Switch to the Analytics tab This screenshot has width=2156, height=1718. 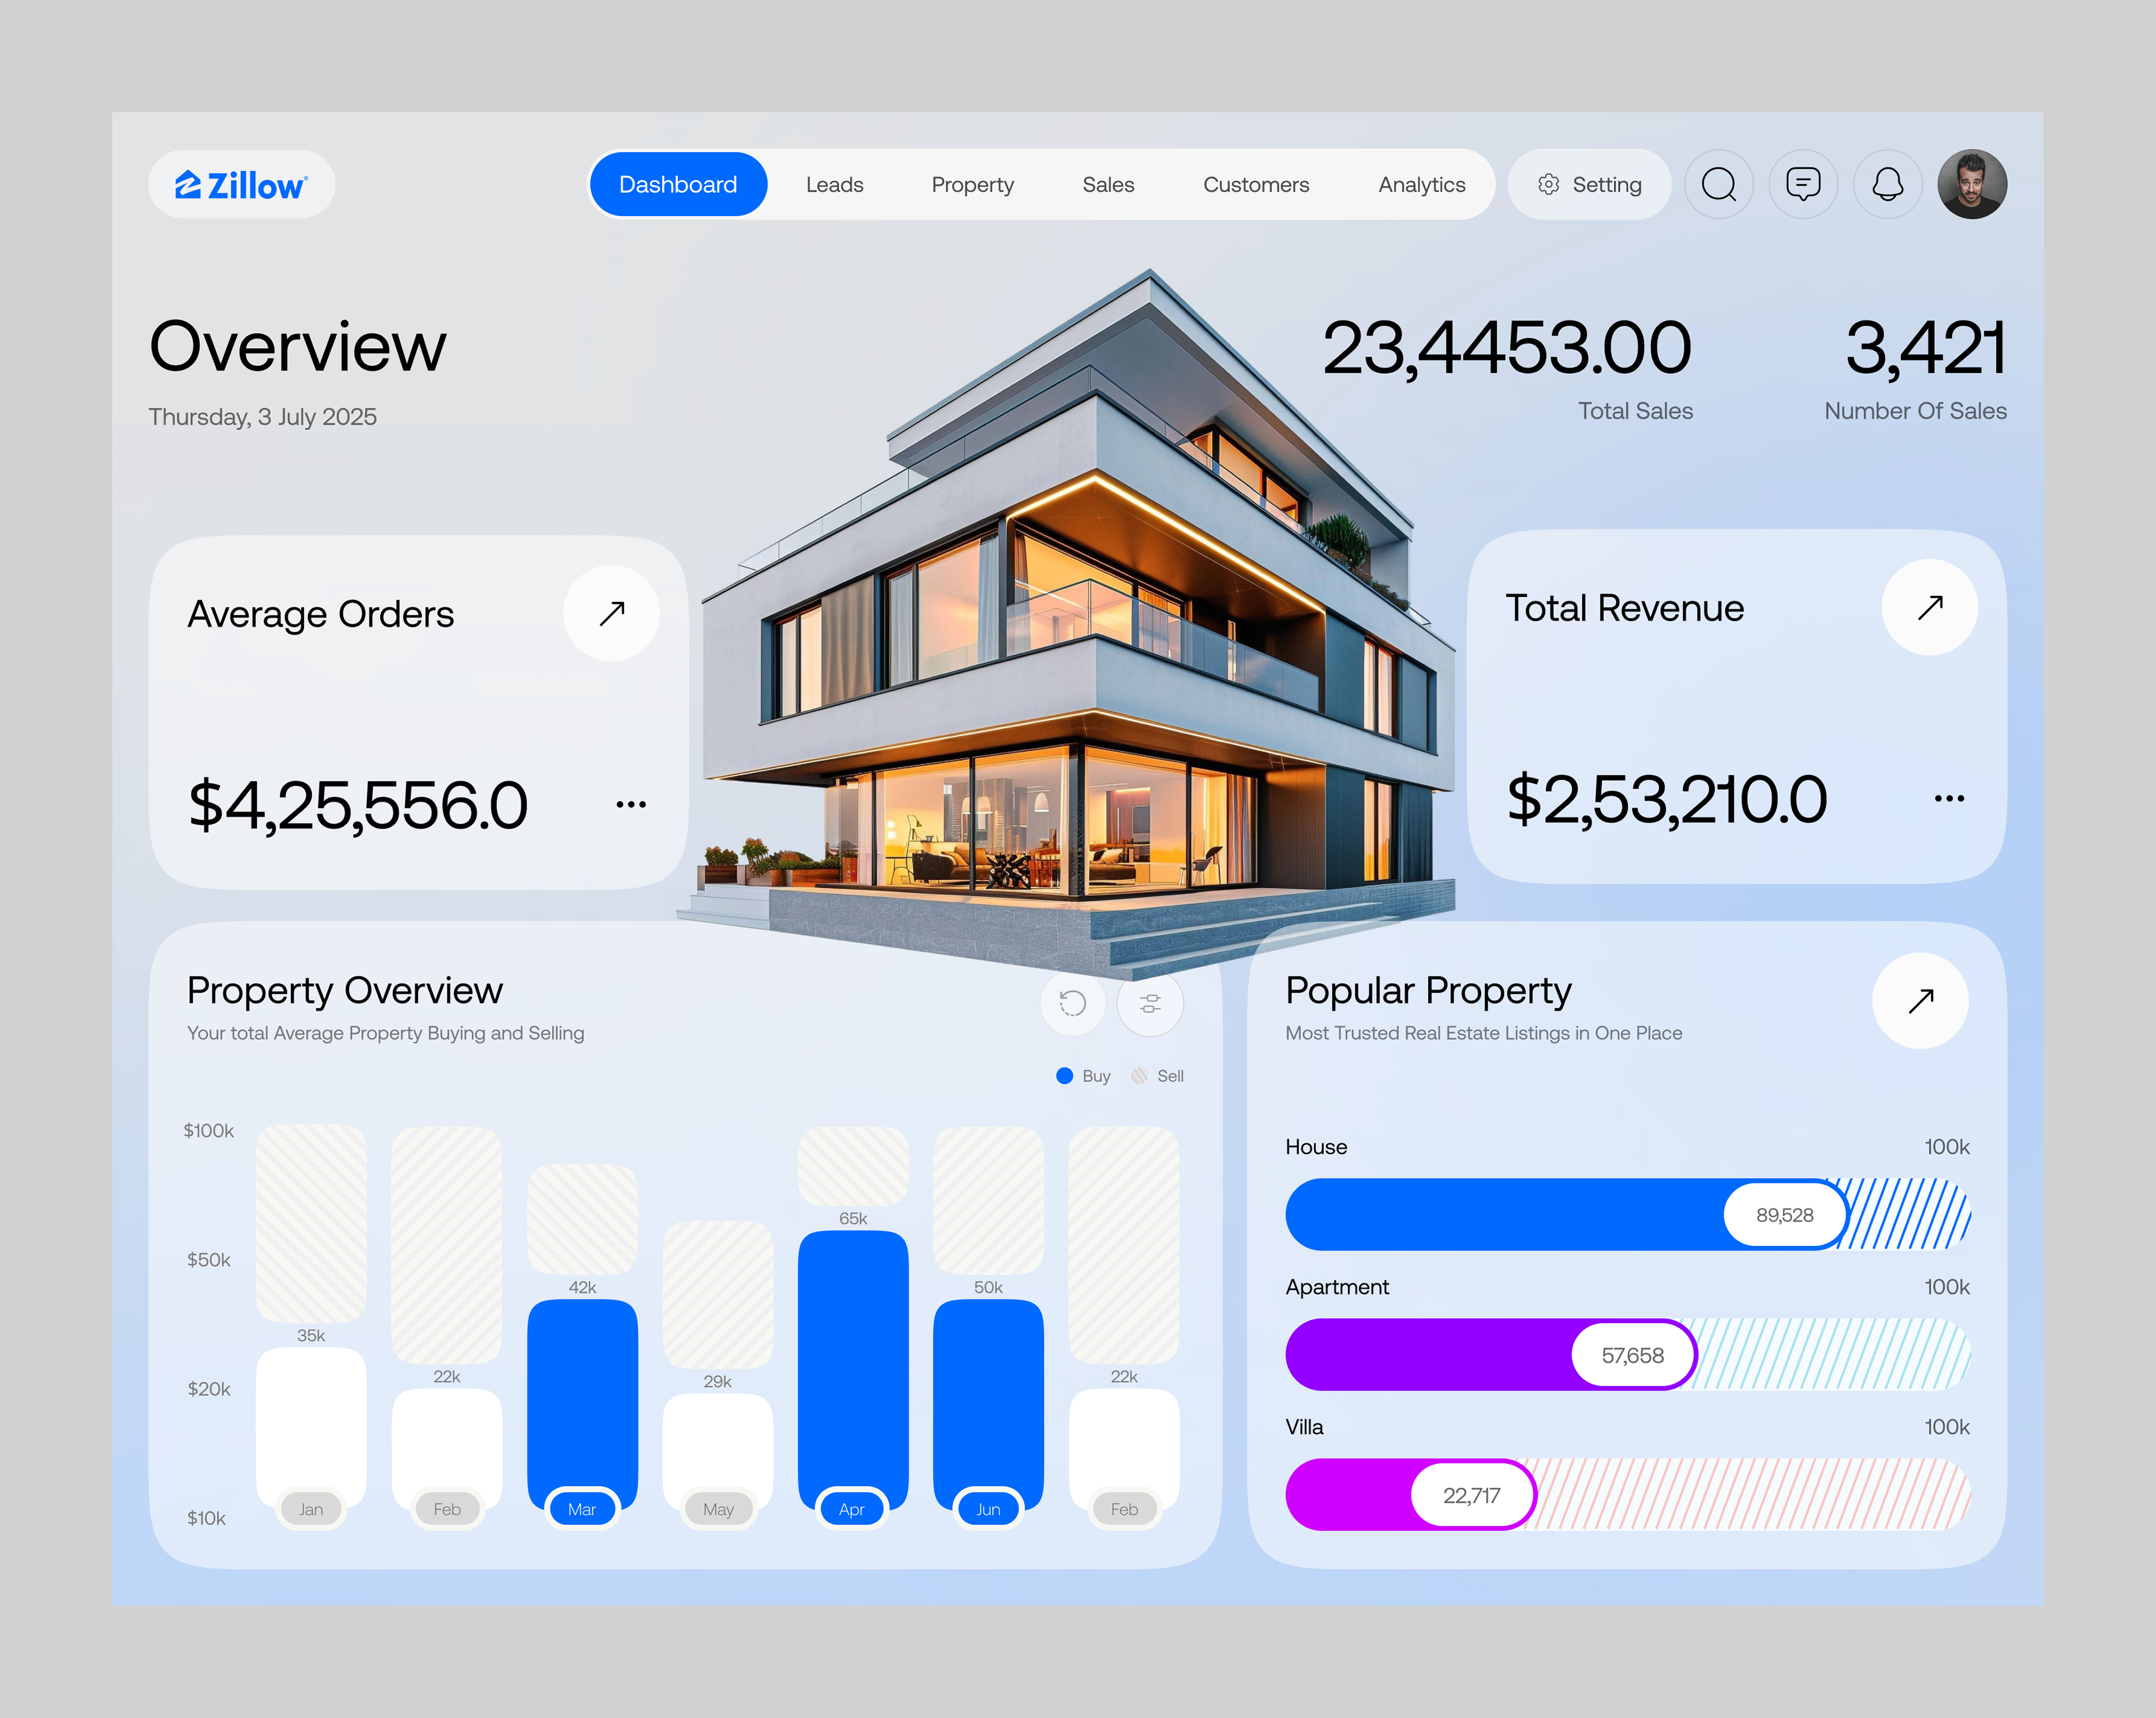tap(1421, 184)
